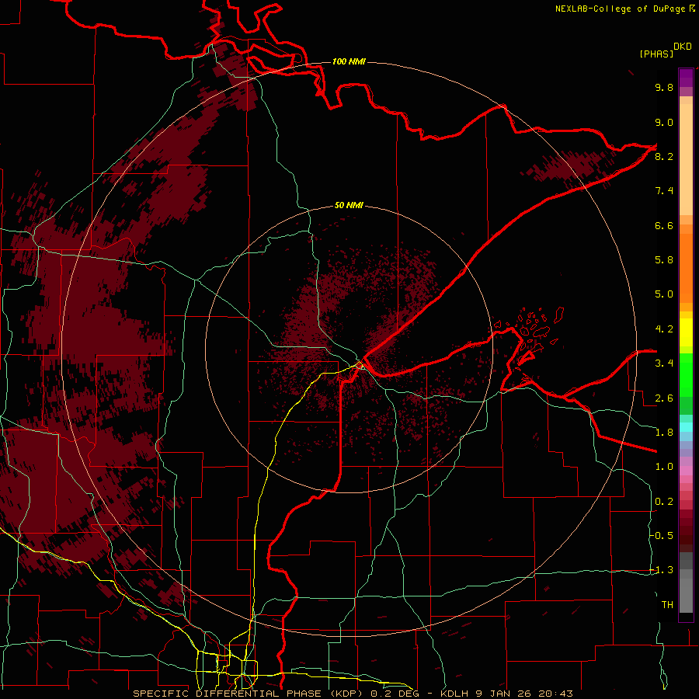Click the yellow segment of the color bar
The image size is (699, 699).
point(686,332)
